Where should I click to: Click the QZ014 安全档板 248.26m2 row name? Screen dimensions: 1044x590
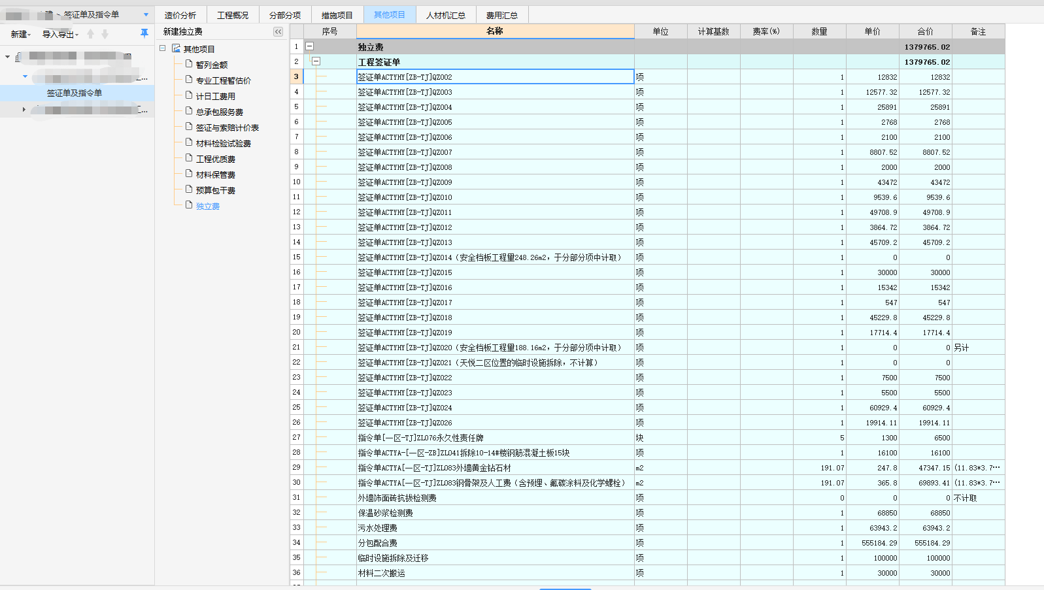[x=495, y=257]
